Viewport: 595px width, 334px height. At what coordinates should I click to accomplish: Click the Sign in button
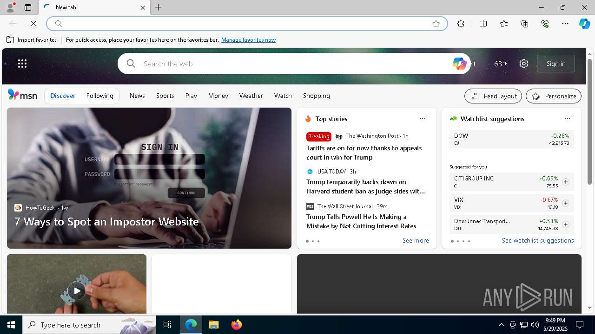(556, 64)
